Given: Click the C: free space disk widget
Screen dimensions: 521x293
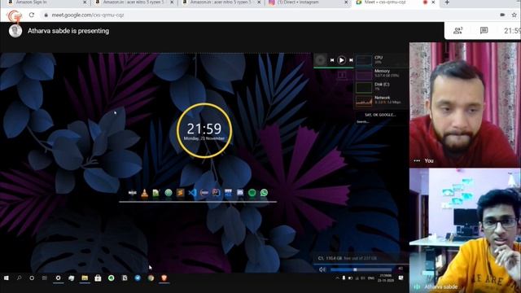Looking at the screenshot, I should (x=361, y=258).
